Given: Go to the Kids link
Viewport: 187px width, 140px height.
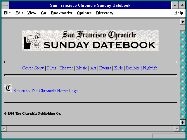Looking at the screenshot, I should [118, 68].
